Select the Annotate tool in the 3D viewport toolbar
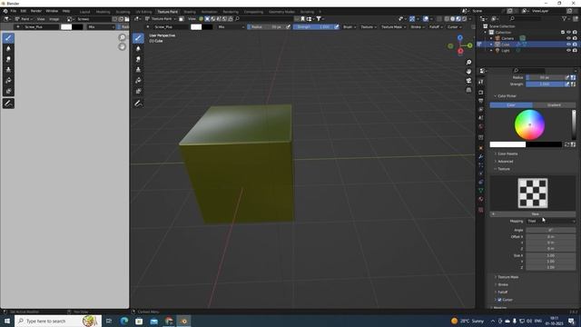This screenshot has height=327, width=581. (138, 104)
